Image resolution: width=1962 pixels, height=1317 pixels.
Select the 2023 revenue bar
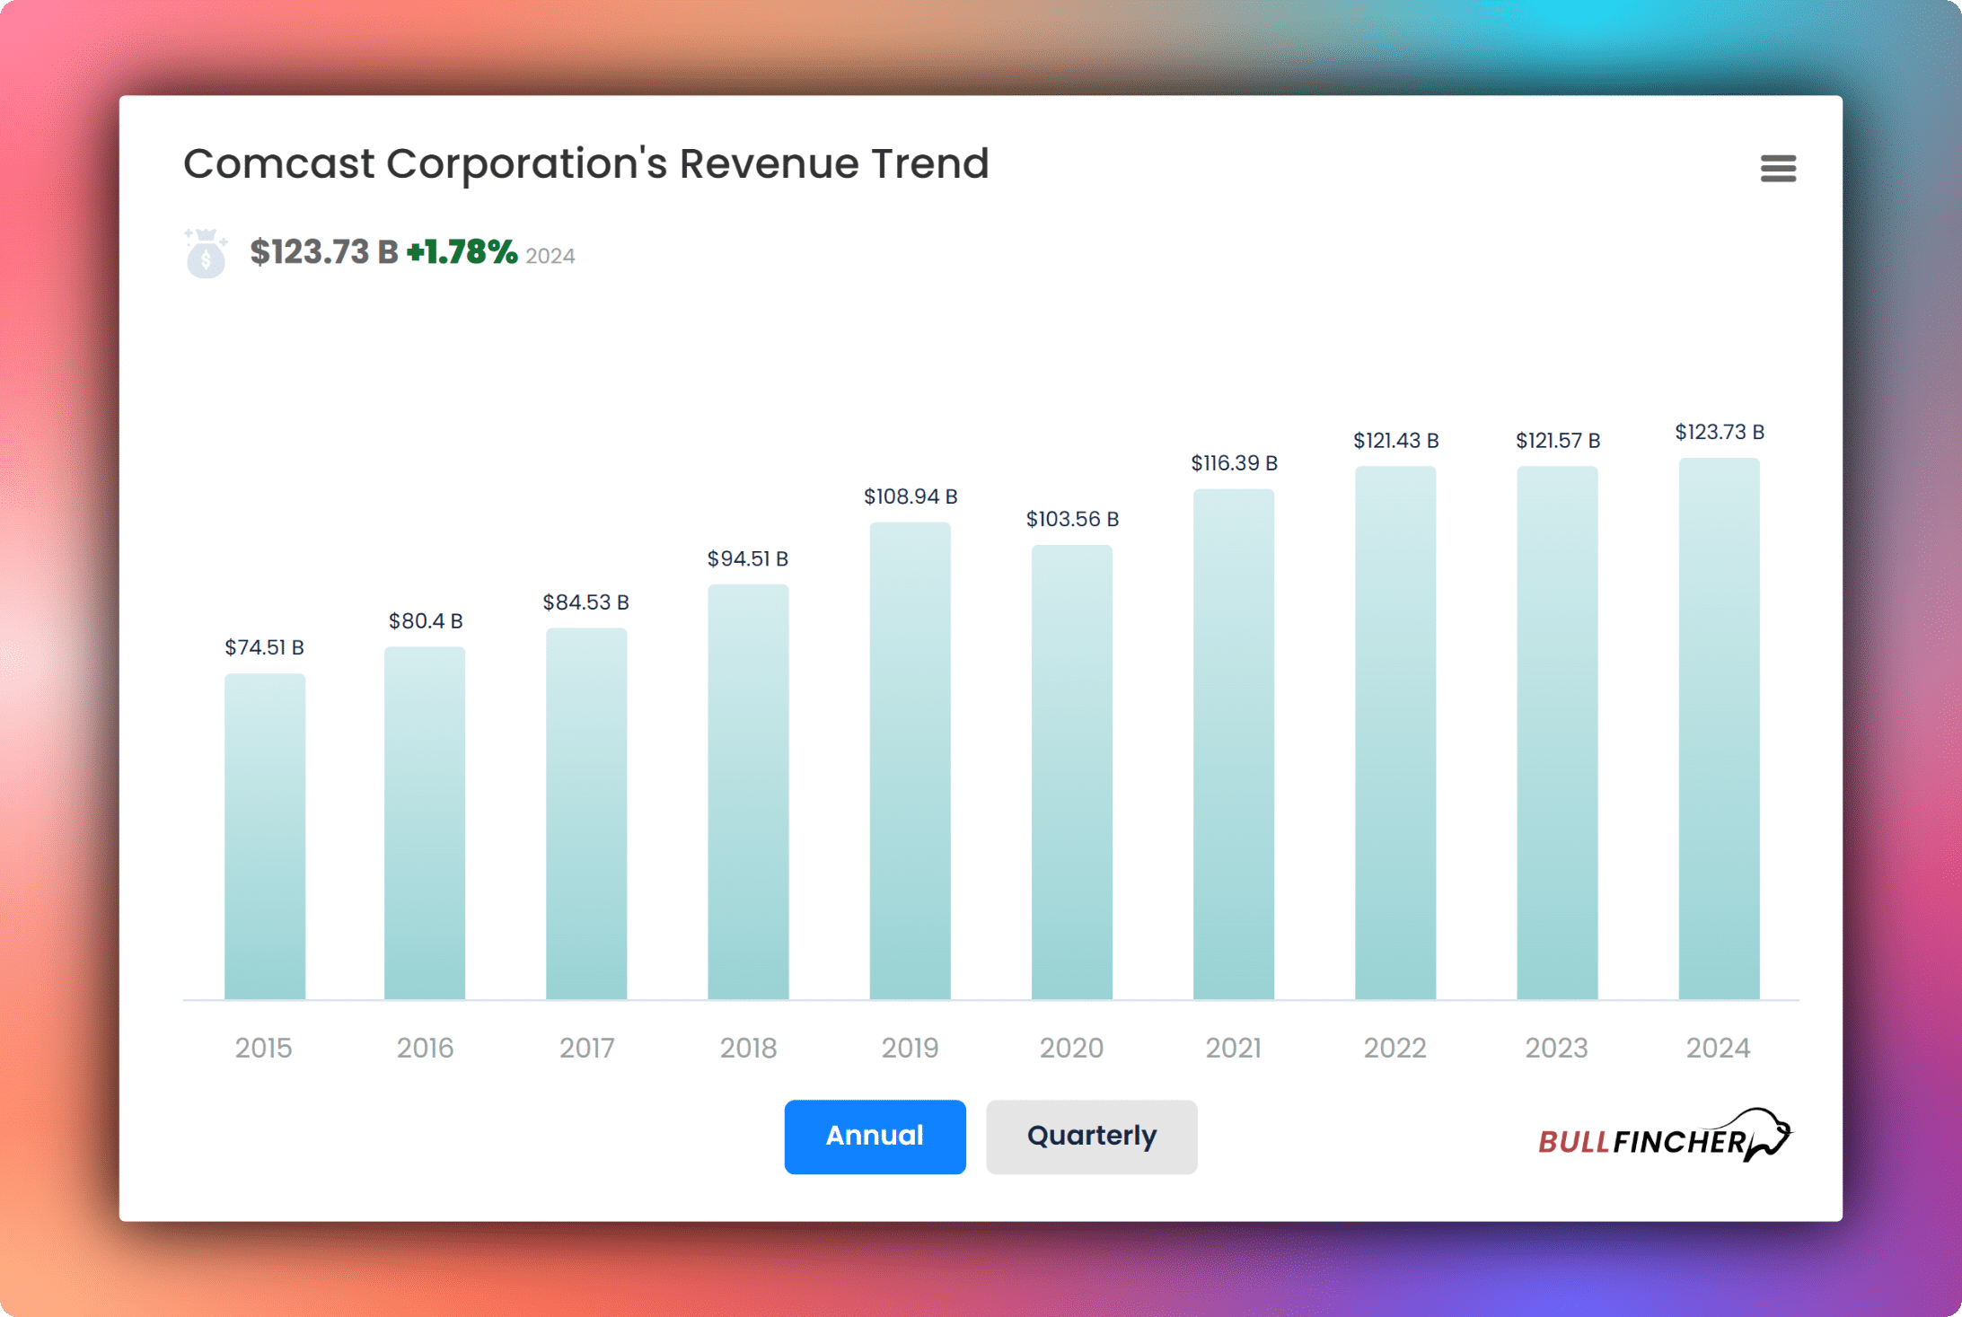1557,733
